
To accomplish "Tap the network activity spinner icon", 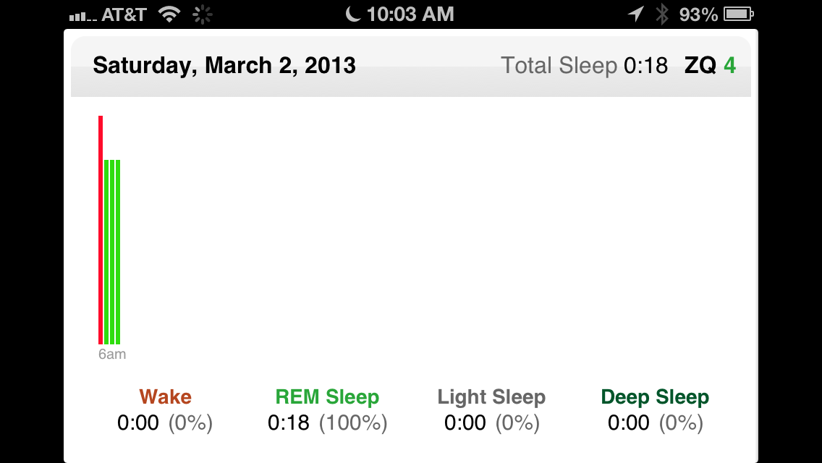I will pos(203,14).
